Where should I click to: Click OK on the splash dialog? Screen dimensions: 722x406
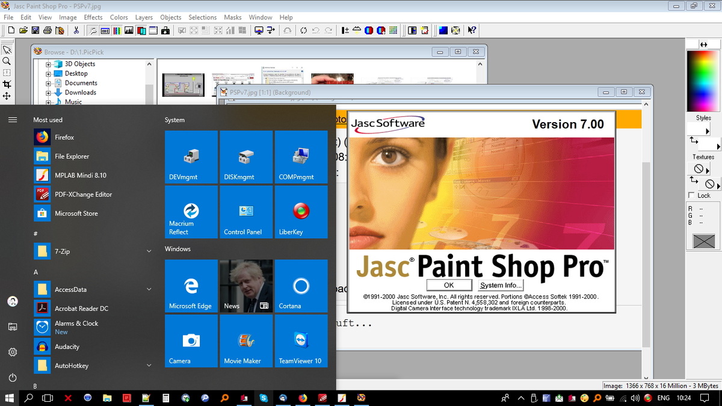[449, 285]
